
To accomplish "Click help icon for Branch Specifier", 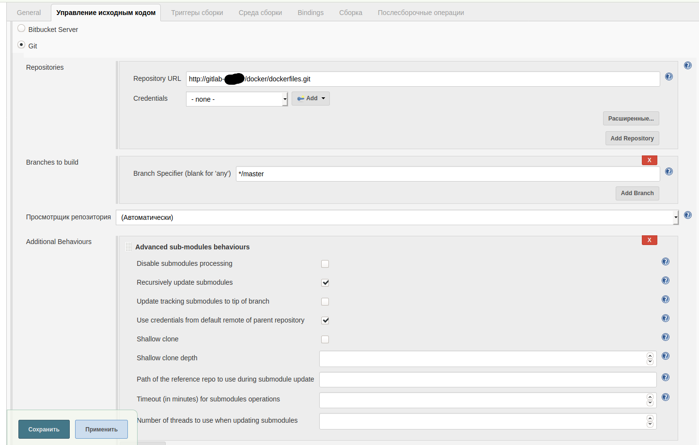I will coord(668,171).
